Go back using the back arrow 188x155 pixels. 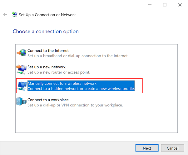[5, 15]
